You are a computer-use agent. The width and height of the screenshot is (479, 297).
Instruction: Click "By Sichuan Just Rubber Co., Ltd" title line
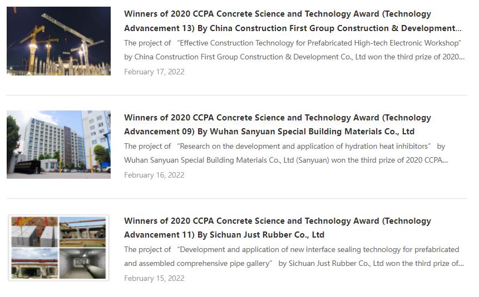224,235
